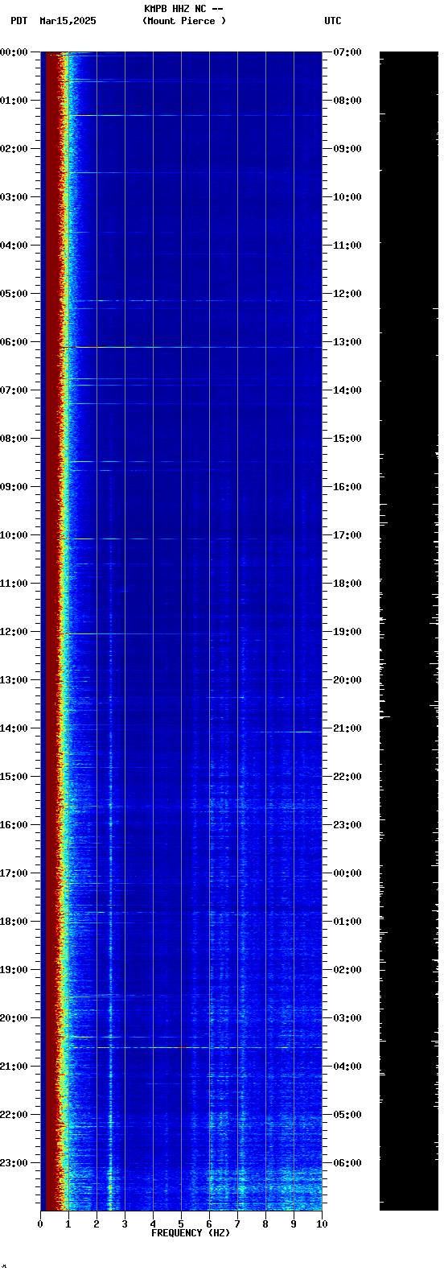Click the 17:00 PDT time label on the left axis
This screenshot has height=1275, width=444.
pos(14,873)
